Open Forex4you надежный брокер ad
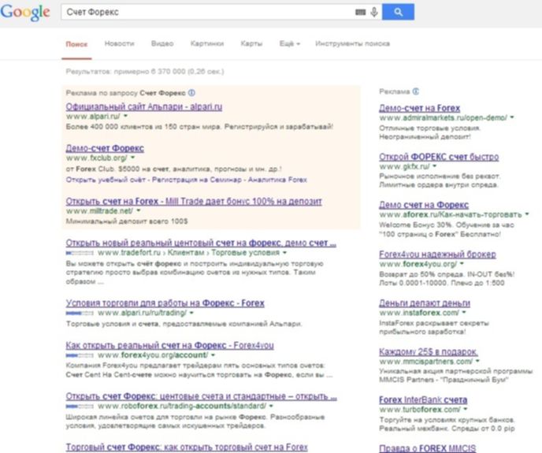Viewport: 542px width, 453px height. (x=437, y=254)
